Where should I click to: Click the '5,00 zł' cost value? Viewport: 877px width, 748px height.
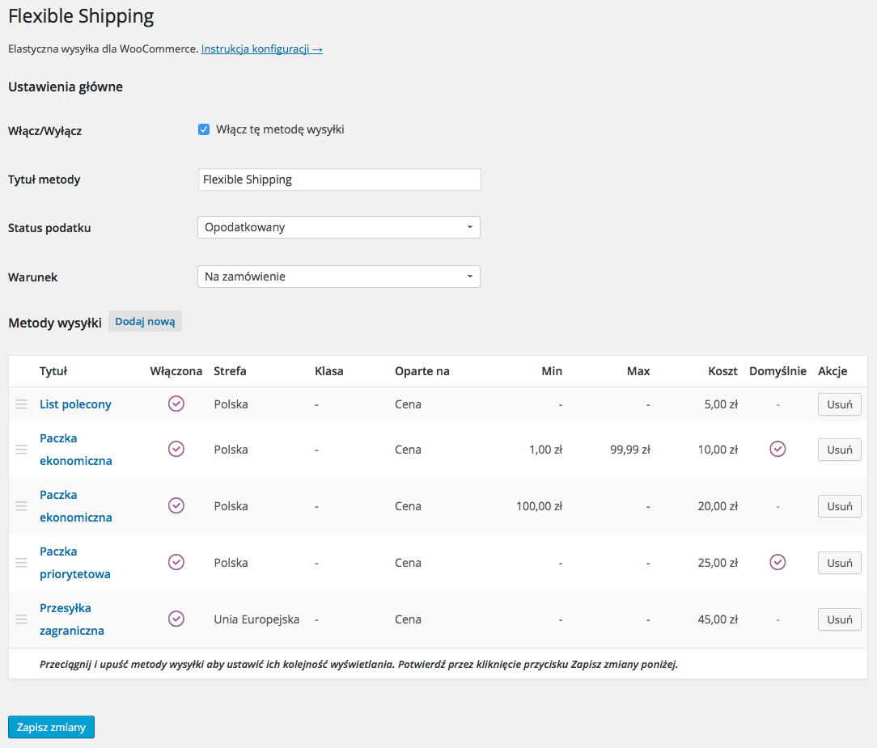click(721, 404)
